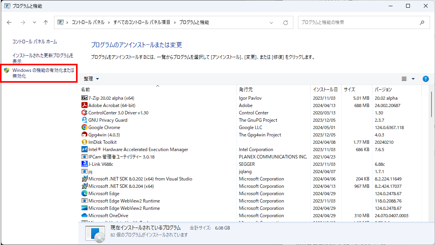Click the installed programs status icon
The width and height of the screenshot is (435, 245).
click(x=95, y=234)
